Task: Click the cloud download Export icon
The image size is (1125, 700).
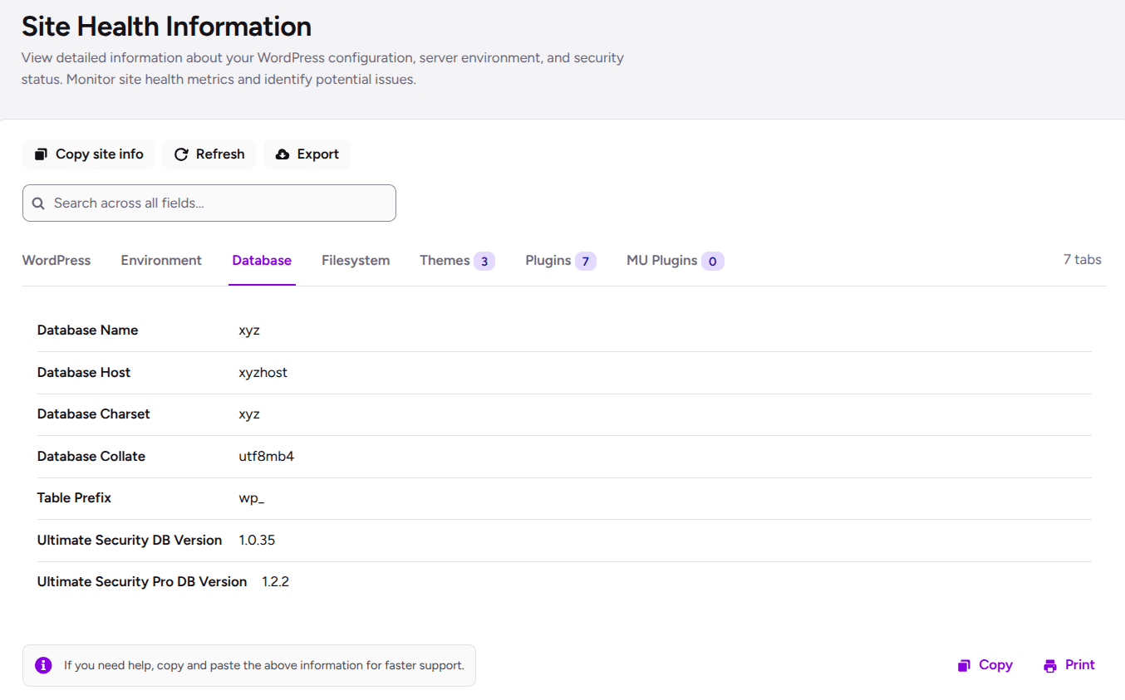Action: point(282,154)
